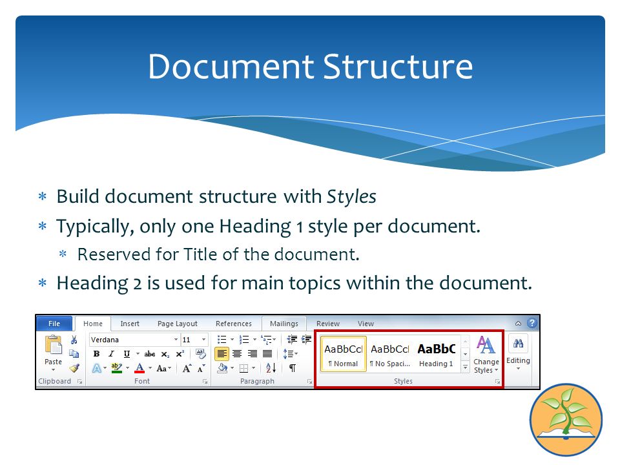Toggle Italic formatting
Viewport: 620px width, 465px height.
112,354
